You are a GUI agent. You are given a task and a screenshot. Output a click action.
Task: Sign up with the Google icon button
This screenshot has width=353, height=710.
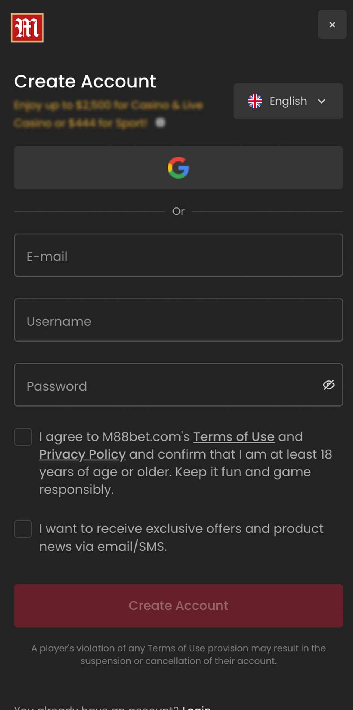click(178, 167)
